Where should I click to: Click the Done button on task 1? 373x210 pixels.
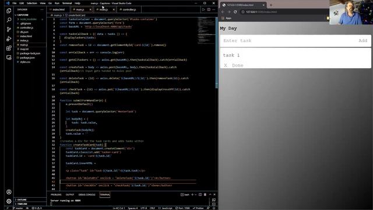tap(238, 65)
